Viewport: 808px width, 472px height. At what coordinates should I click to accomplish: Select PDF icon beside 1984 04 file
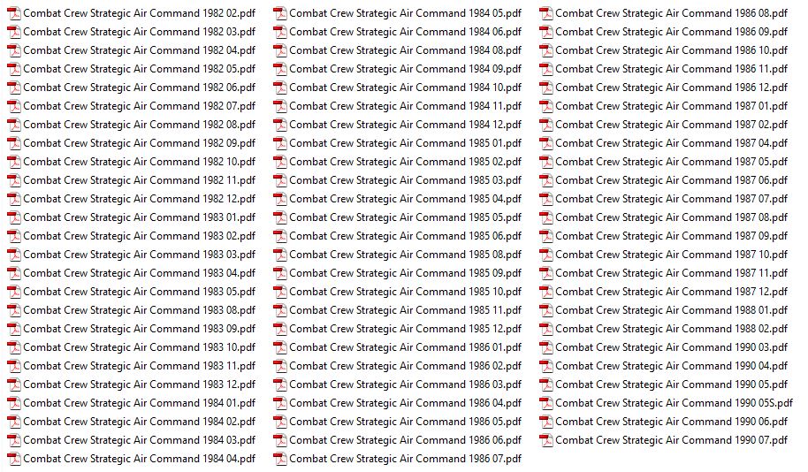[x=14, y=459]
